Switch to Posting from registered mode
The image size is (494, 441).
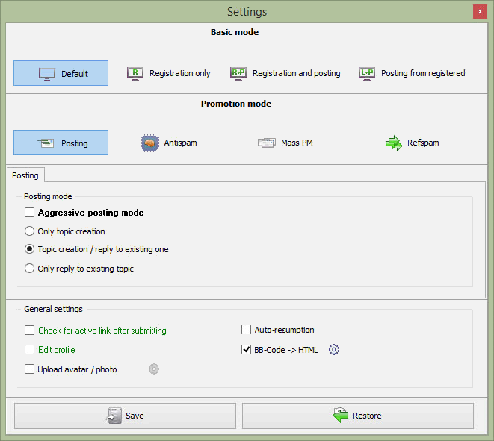[412, 73]
